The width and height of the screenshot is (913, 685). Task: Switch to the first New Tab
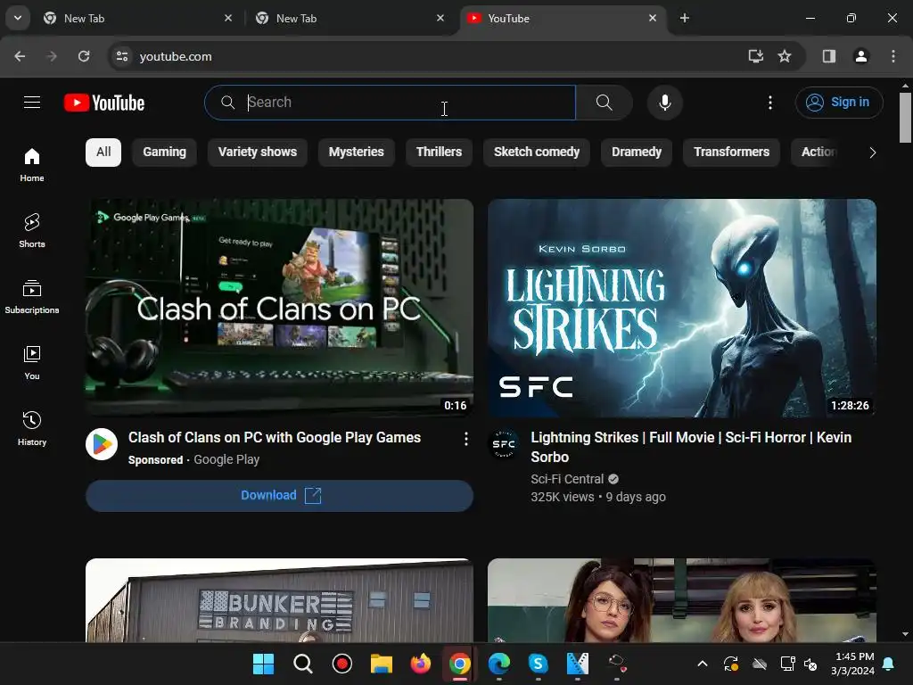coord(137,18)
